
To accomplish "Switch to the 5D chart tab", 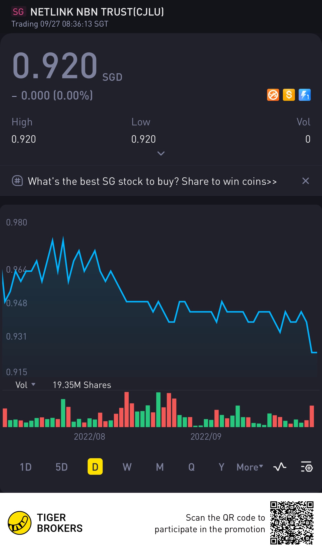I will 61,467.
